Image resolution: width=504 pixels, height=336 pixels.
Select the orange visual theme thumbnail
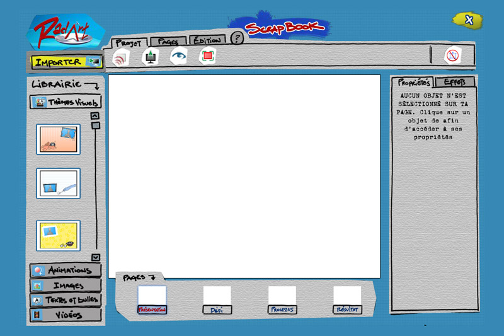point(58,139)
